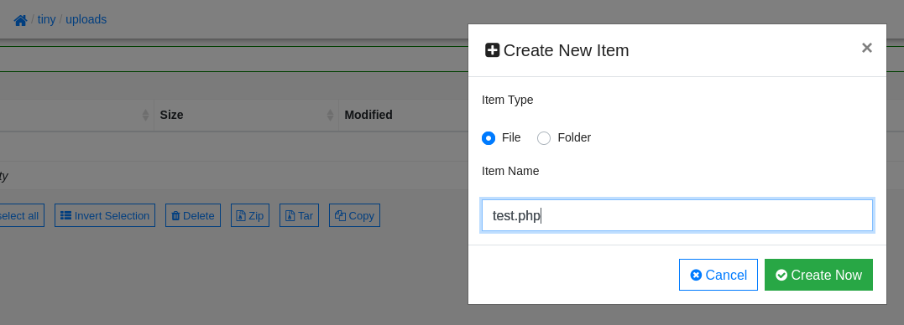Sort by the Size column header
The height and width of the screenshot is (325, 904).
(246, 115)
